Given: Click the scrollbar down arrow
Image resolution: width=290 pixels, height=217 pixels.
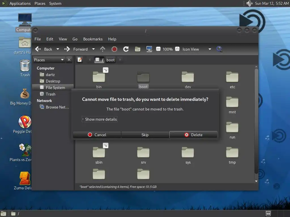Looking at the screenshot, I should [x=256, y=181].
